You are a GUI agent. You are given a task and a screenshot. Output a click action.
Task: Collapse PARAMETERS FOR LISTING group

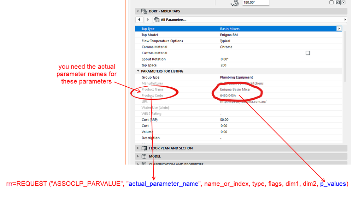pos(138,71)
